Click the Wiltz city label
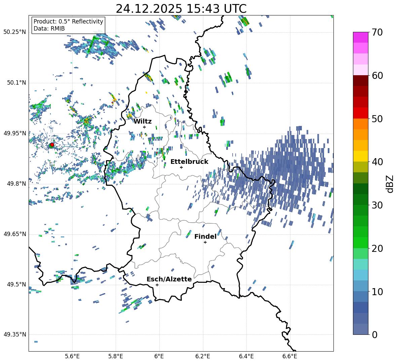This screenshot has width=398, height=363. point(143,122)
